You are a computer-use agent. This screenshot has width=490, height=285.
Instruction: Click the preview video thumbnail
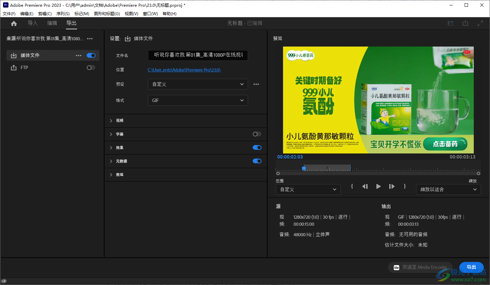point(378,100)
